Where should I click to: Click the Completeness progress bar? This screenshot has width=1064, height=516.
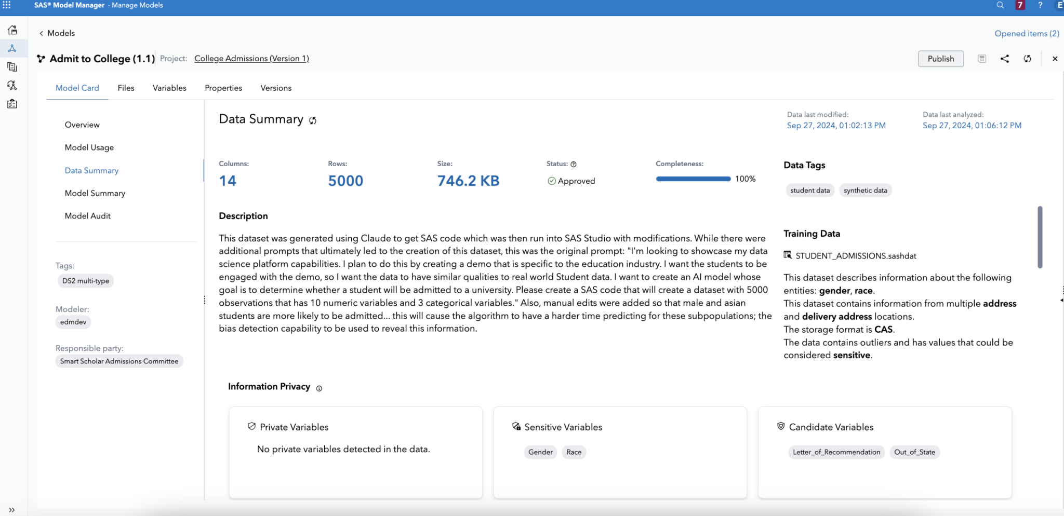point(693,179)
